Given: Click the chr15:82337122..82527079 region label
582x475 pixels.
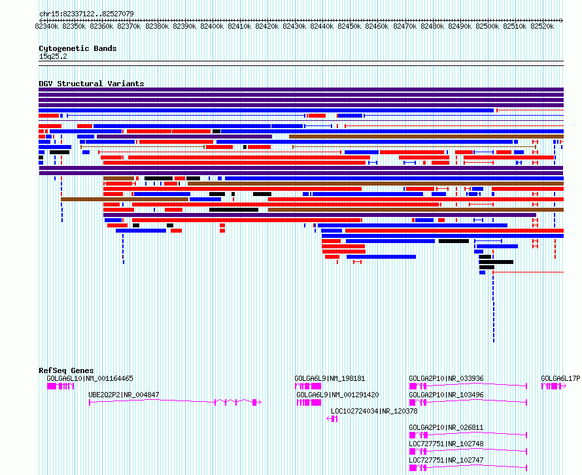Looking at the screenshot, I should click(86, 14).
